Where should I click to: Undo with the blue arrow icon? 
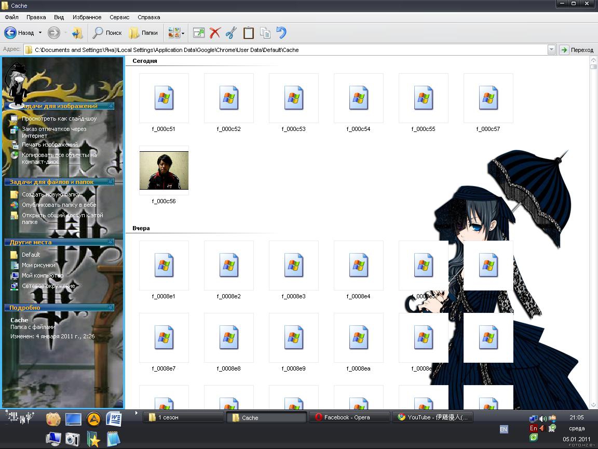(x=281, y=33)
